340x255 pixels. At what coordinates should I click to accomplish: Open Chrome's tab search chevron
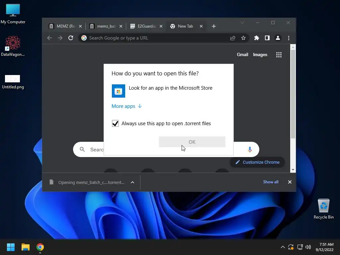tap(242, 23)
